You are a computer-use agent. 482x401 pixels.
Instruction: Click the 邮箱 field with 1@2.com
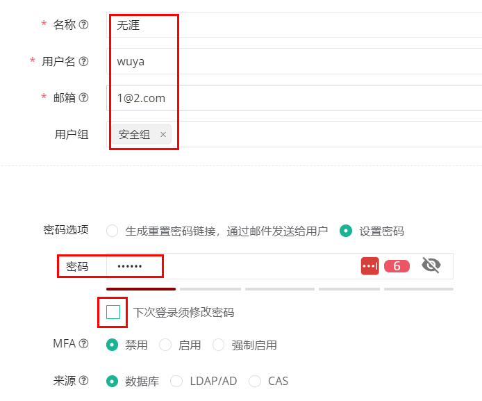click(294, 98)
